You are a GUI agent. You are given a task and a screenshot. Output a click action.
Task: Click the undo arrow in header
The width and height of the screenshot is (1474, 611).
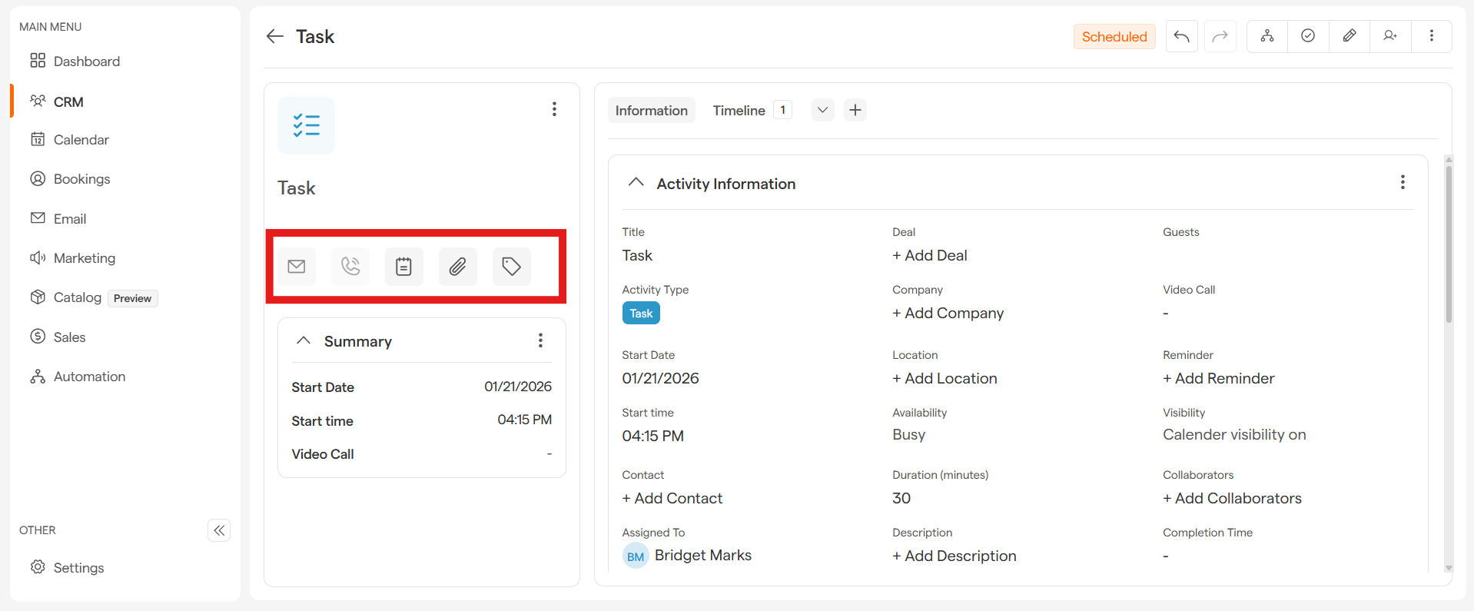pos(1182,36)
